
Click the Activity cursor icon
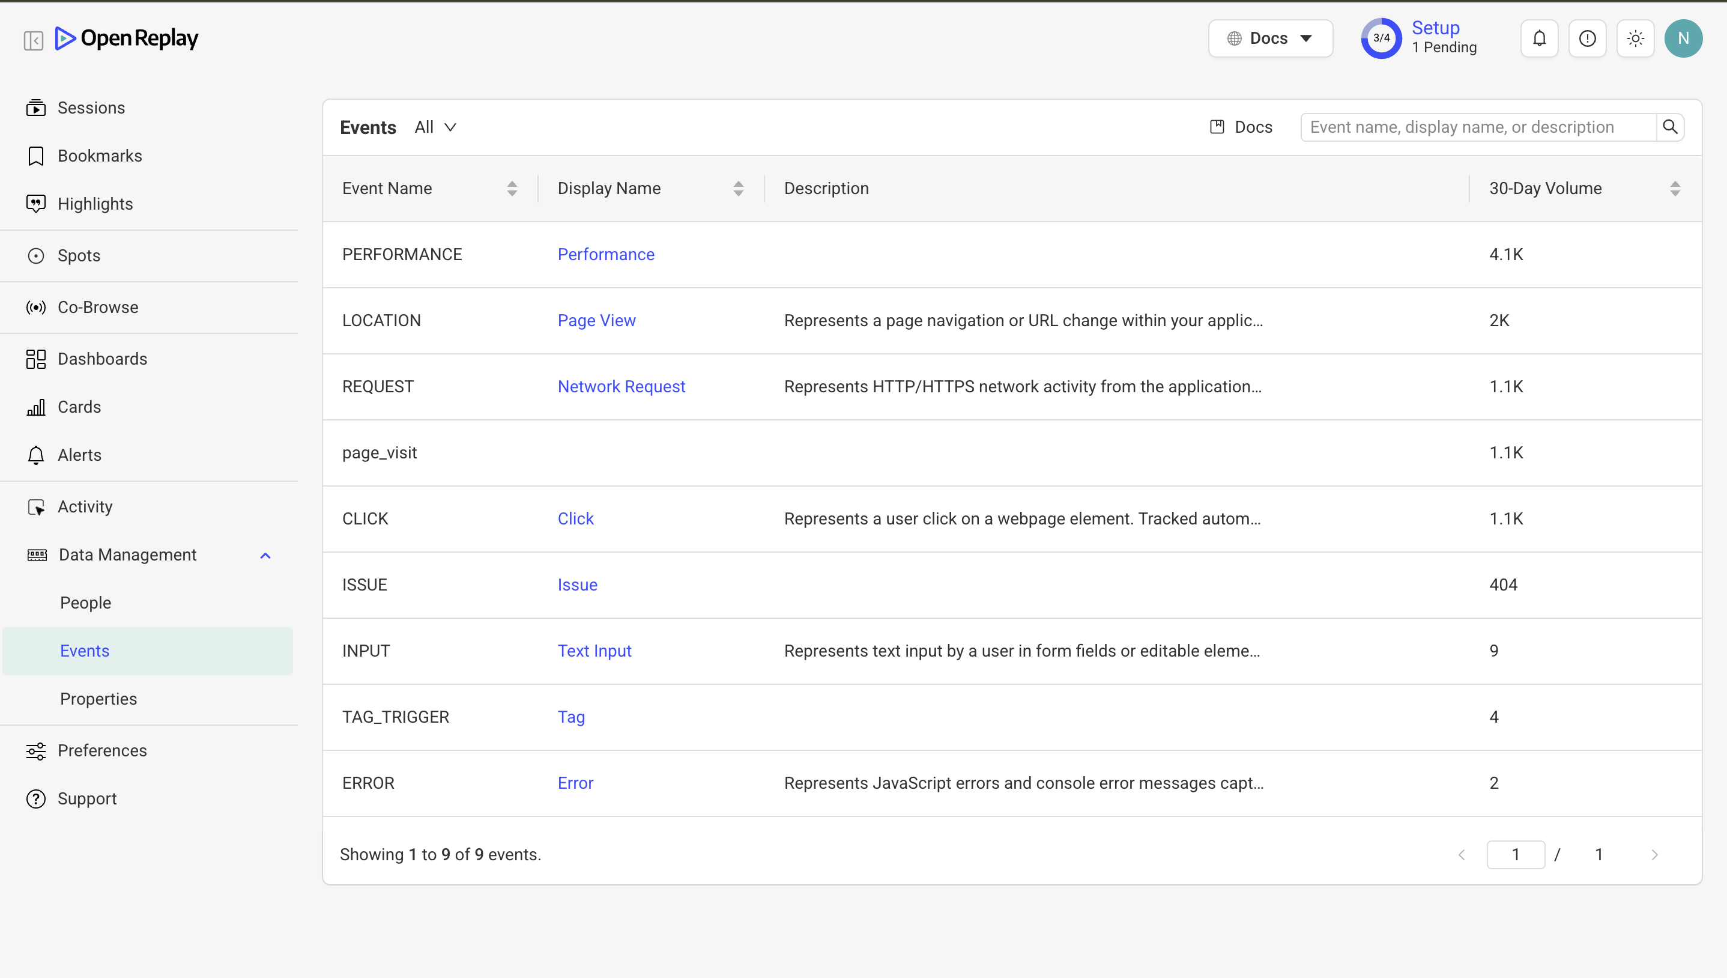coord(35,506)
